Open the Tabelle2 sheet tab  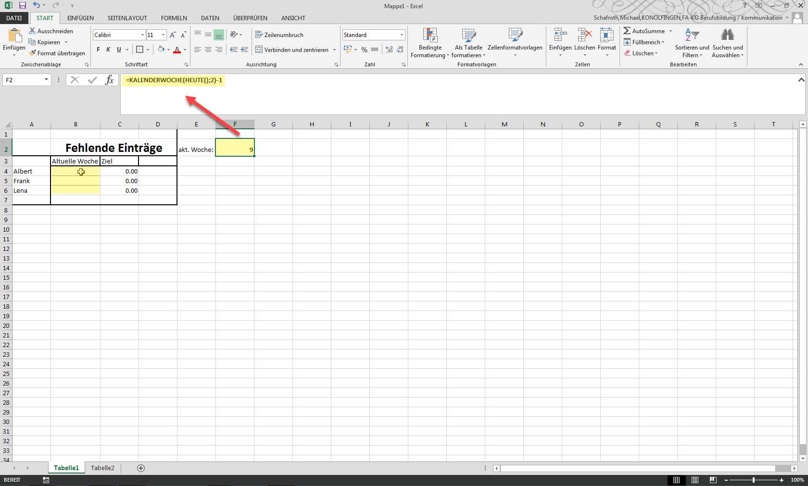pyautogui.click(x=102, y=468)
